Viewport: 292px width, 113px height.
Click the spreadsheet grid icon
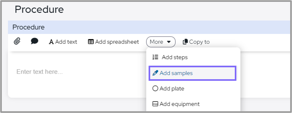tap(91, 42)
